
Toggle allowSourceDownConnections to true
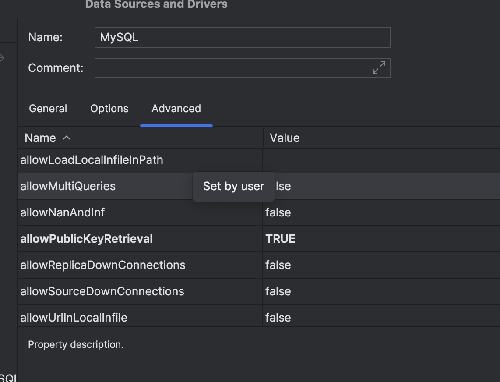pos(306,291)
